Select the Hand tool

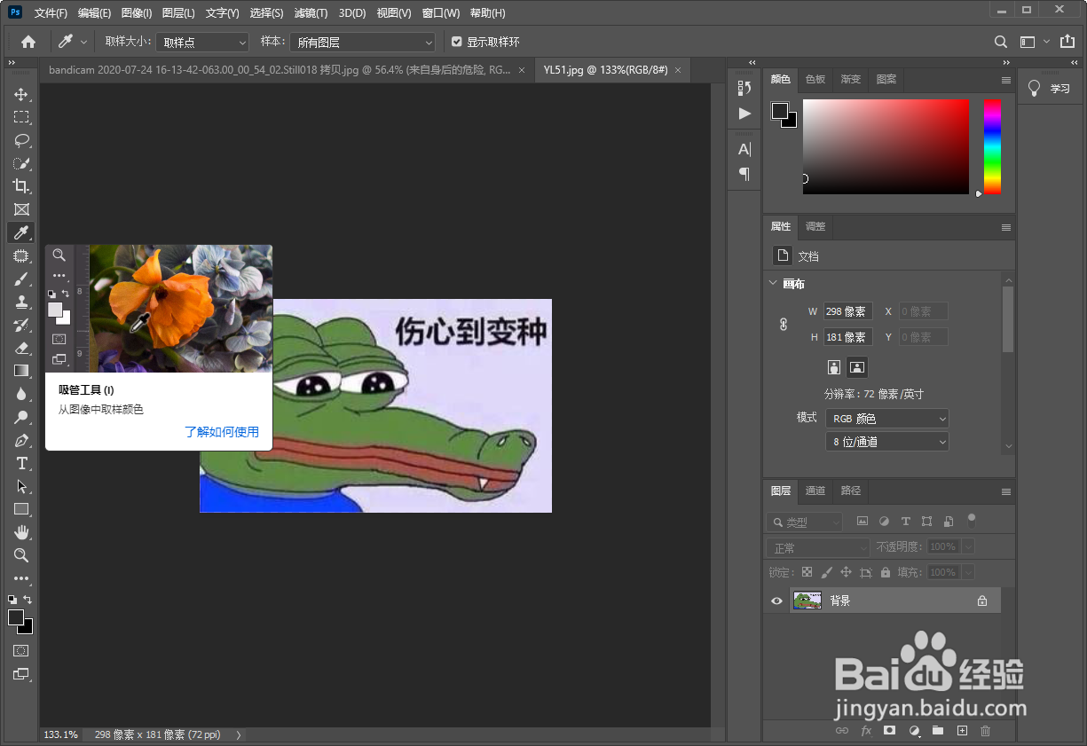(x=21, y=532)
